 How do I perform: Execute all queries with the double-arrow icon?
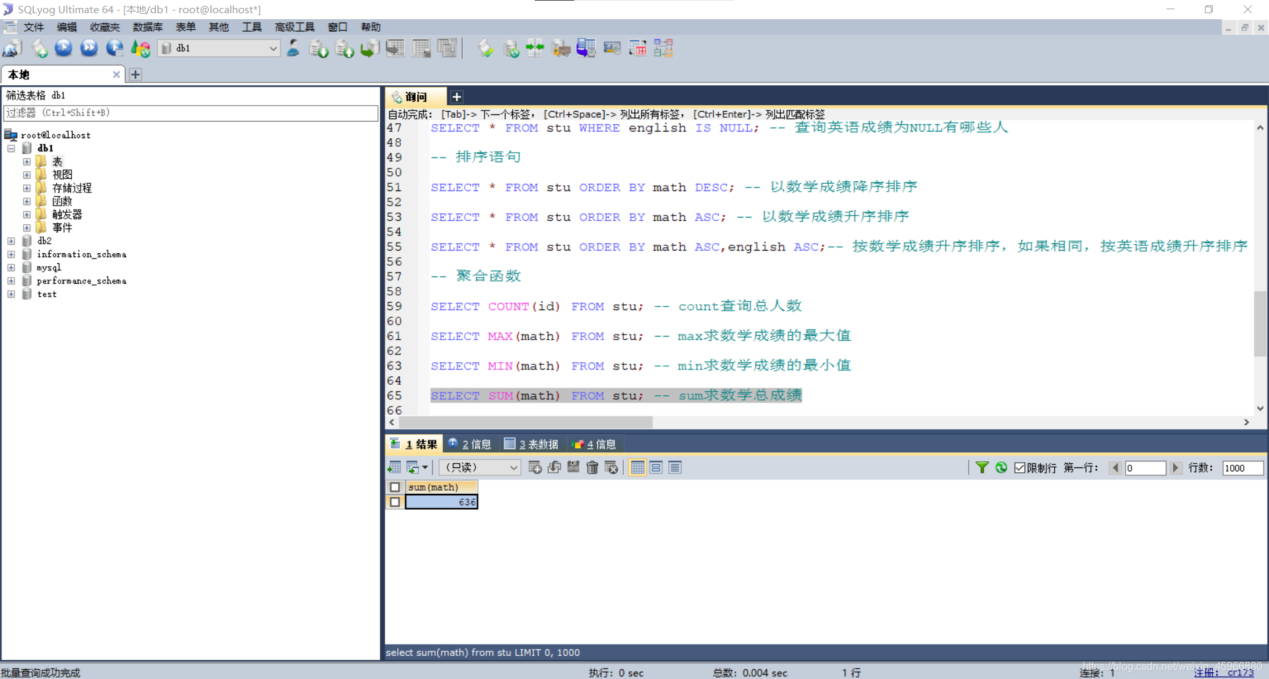[89, 48]
